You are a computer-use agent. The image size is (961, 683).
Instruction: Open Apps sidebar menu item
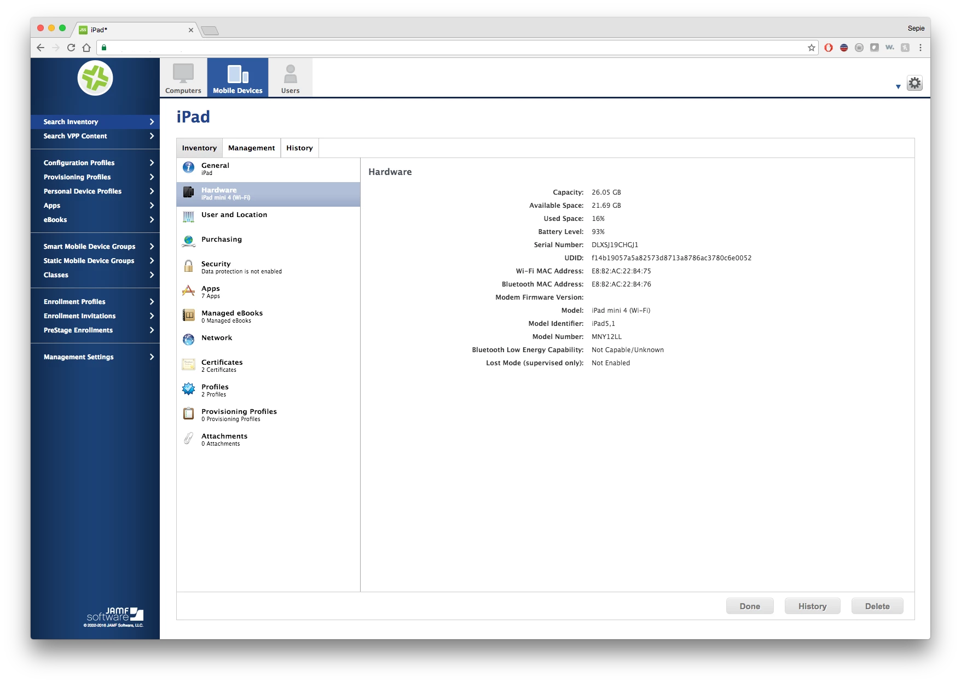click(95, 206)
